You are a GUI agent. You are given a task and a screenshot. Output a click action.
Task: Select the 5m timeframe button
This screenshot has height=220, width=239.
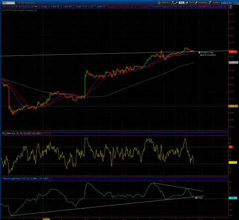tap(182, 2)
